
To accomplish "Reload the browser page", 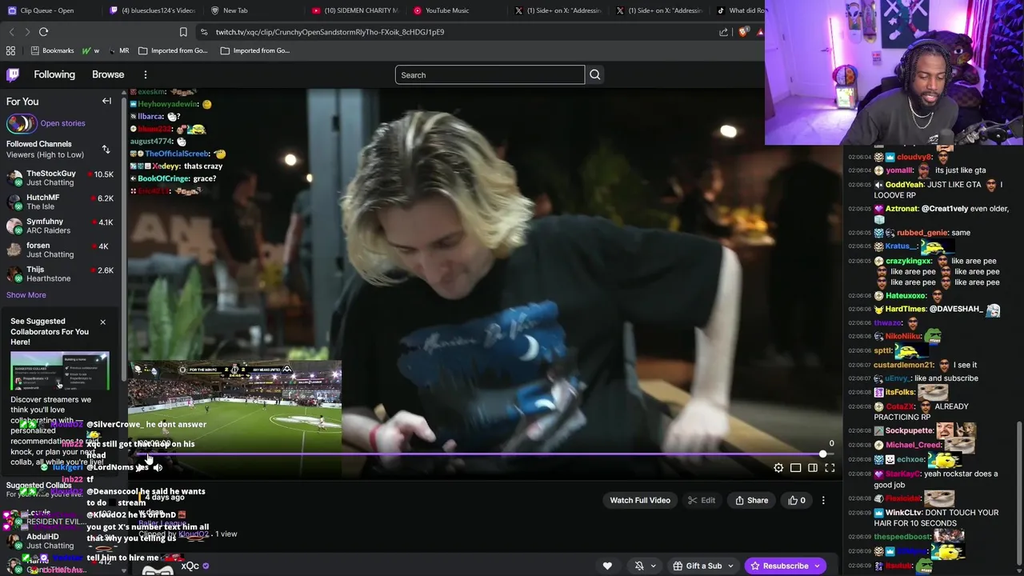I will (44, 32).
